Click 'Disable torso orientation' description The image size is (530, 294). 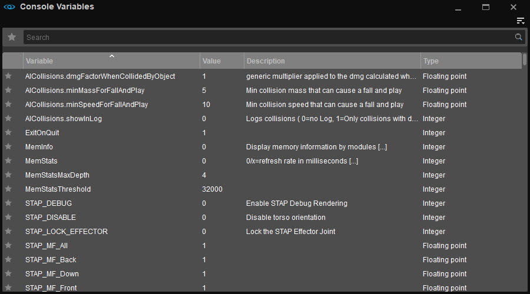286,218
